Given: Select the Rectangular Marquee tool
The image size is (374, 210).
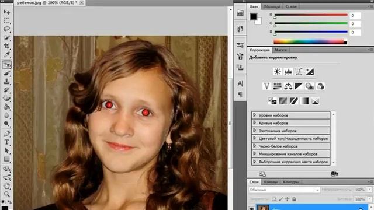Looking at the screenshot, I should pos(6,21).
